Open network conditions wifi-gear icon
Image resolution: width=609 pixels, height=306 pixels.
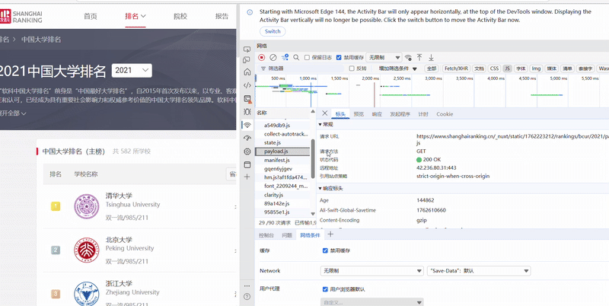(408, 58)
